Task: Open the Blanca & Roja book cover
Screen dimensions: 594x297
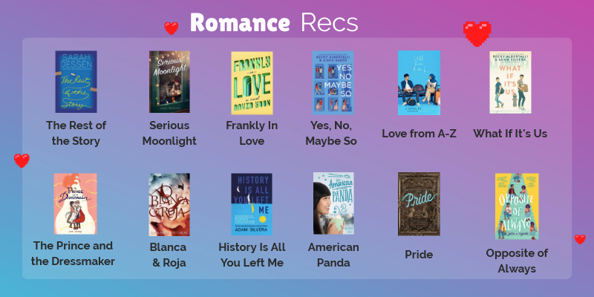Action: pos(169,205)
